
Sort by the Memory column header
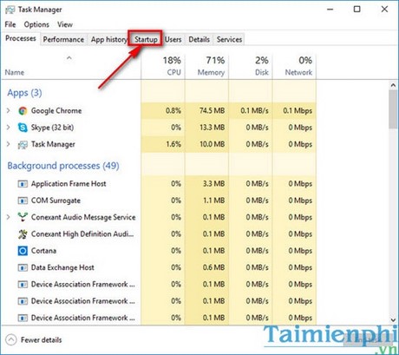[206, 67]
